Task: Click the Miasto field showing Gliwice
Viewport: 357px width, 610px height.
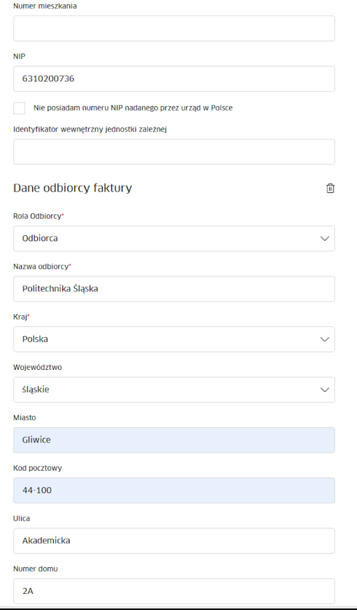Action: [x=174, y=440]
